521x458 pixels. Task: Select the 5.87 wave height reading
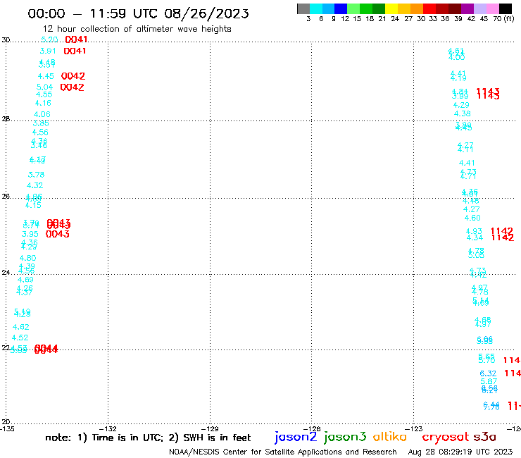(x=489, y=381)
